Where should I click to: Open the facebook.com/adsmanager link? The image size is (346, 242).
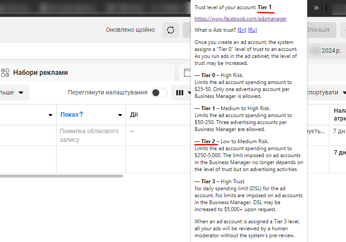tap(241, 19)
